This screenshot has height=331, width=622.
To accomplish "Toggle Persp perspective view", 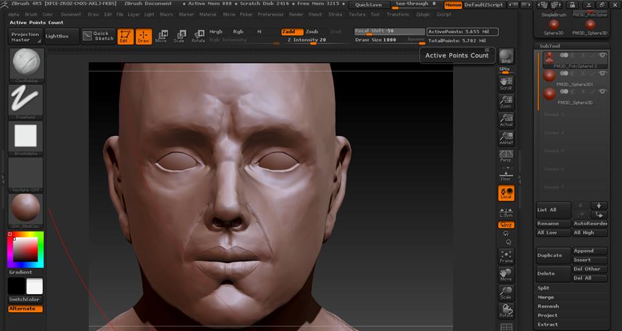I will tap(506, 156).
